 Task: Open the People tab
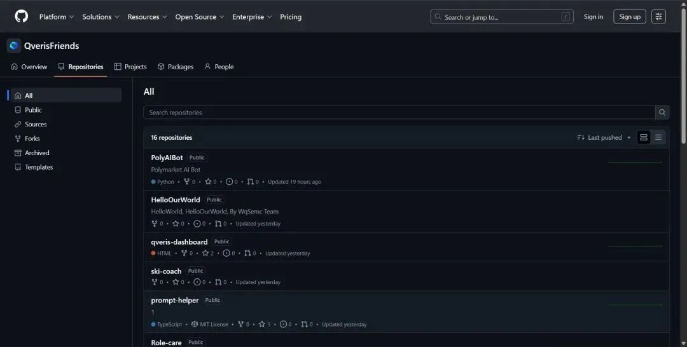click(x=219, y=67)
